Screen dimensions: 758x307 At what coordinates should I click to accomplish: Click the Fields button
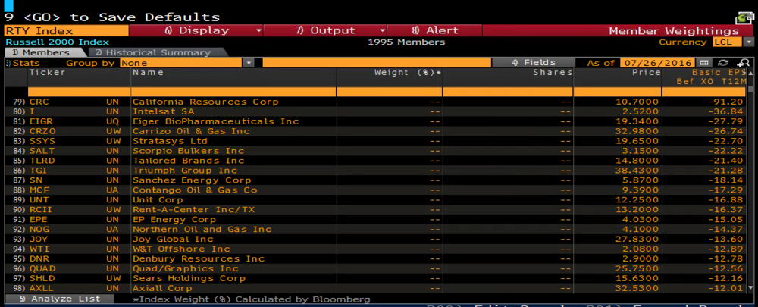click(x=533, y=63)
